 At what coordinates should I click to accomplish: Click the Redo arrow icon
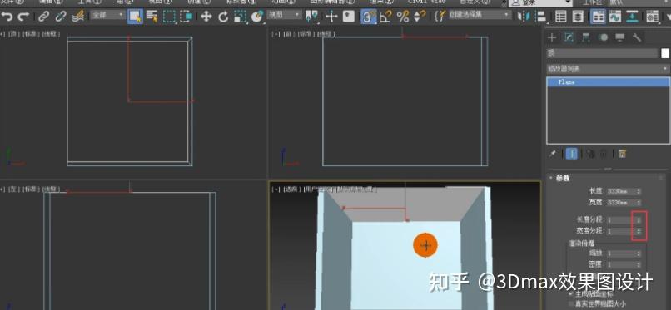(23, 17)
